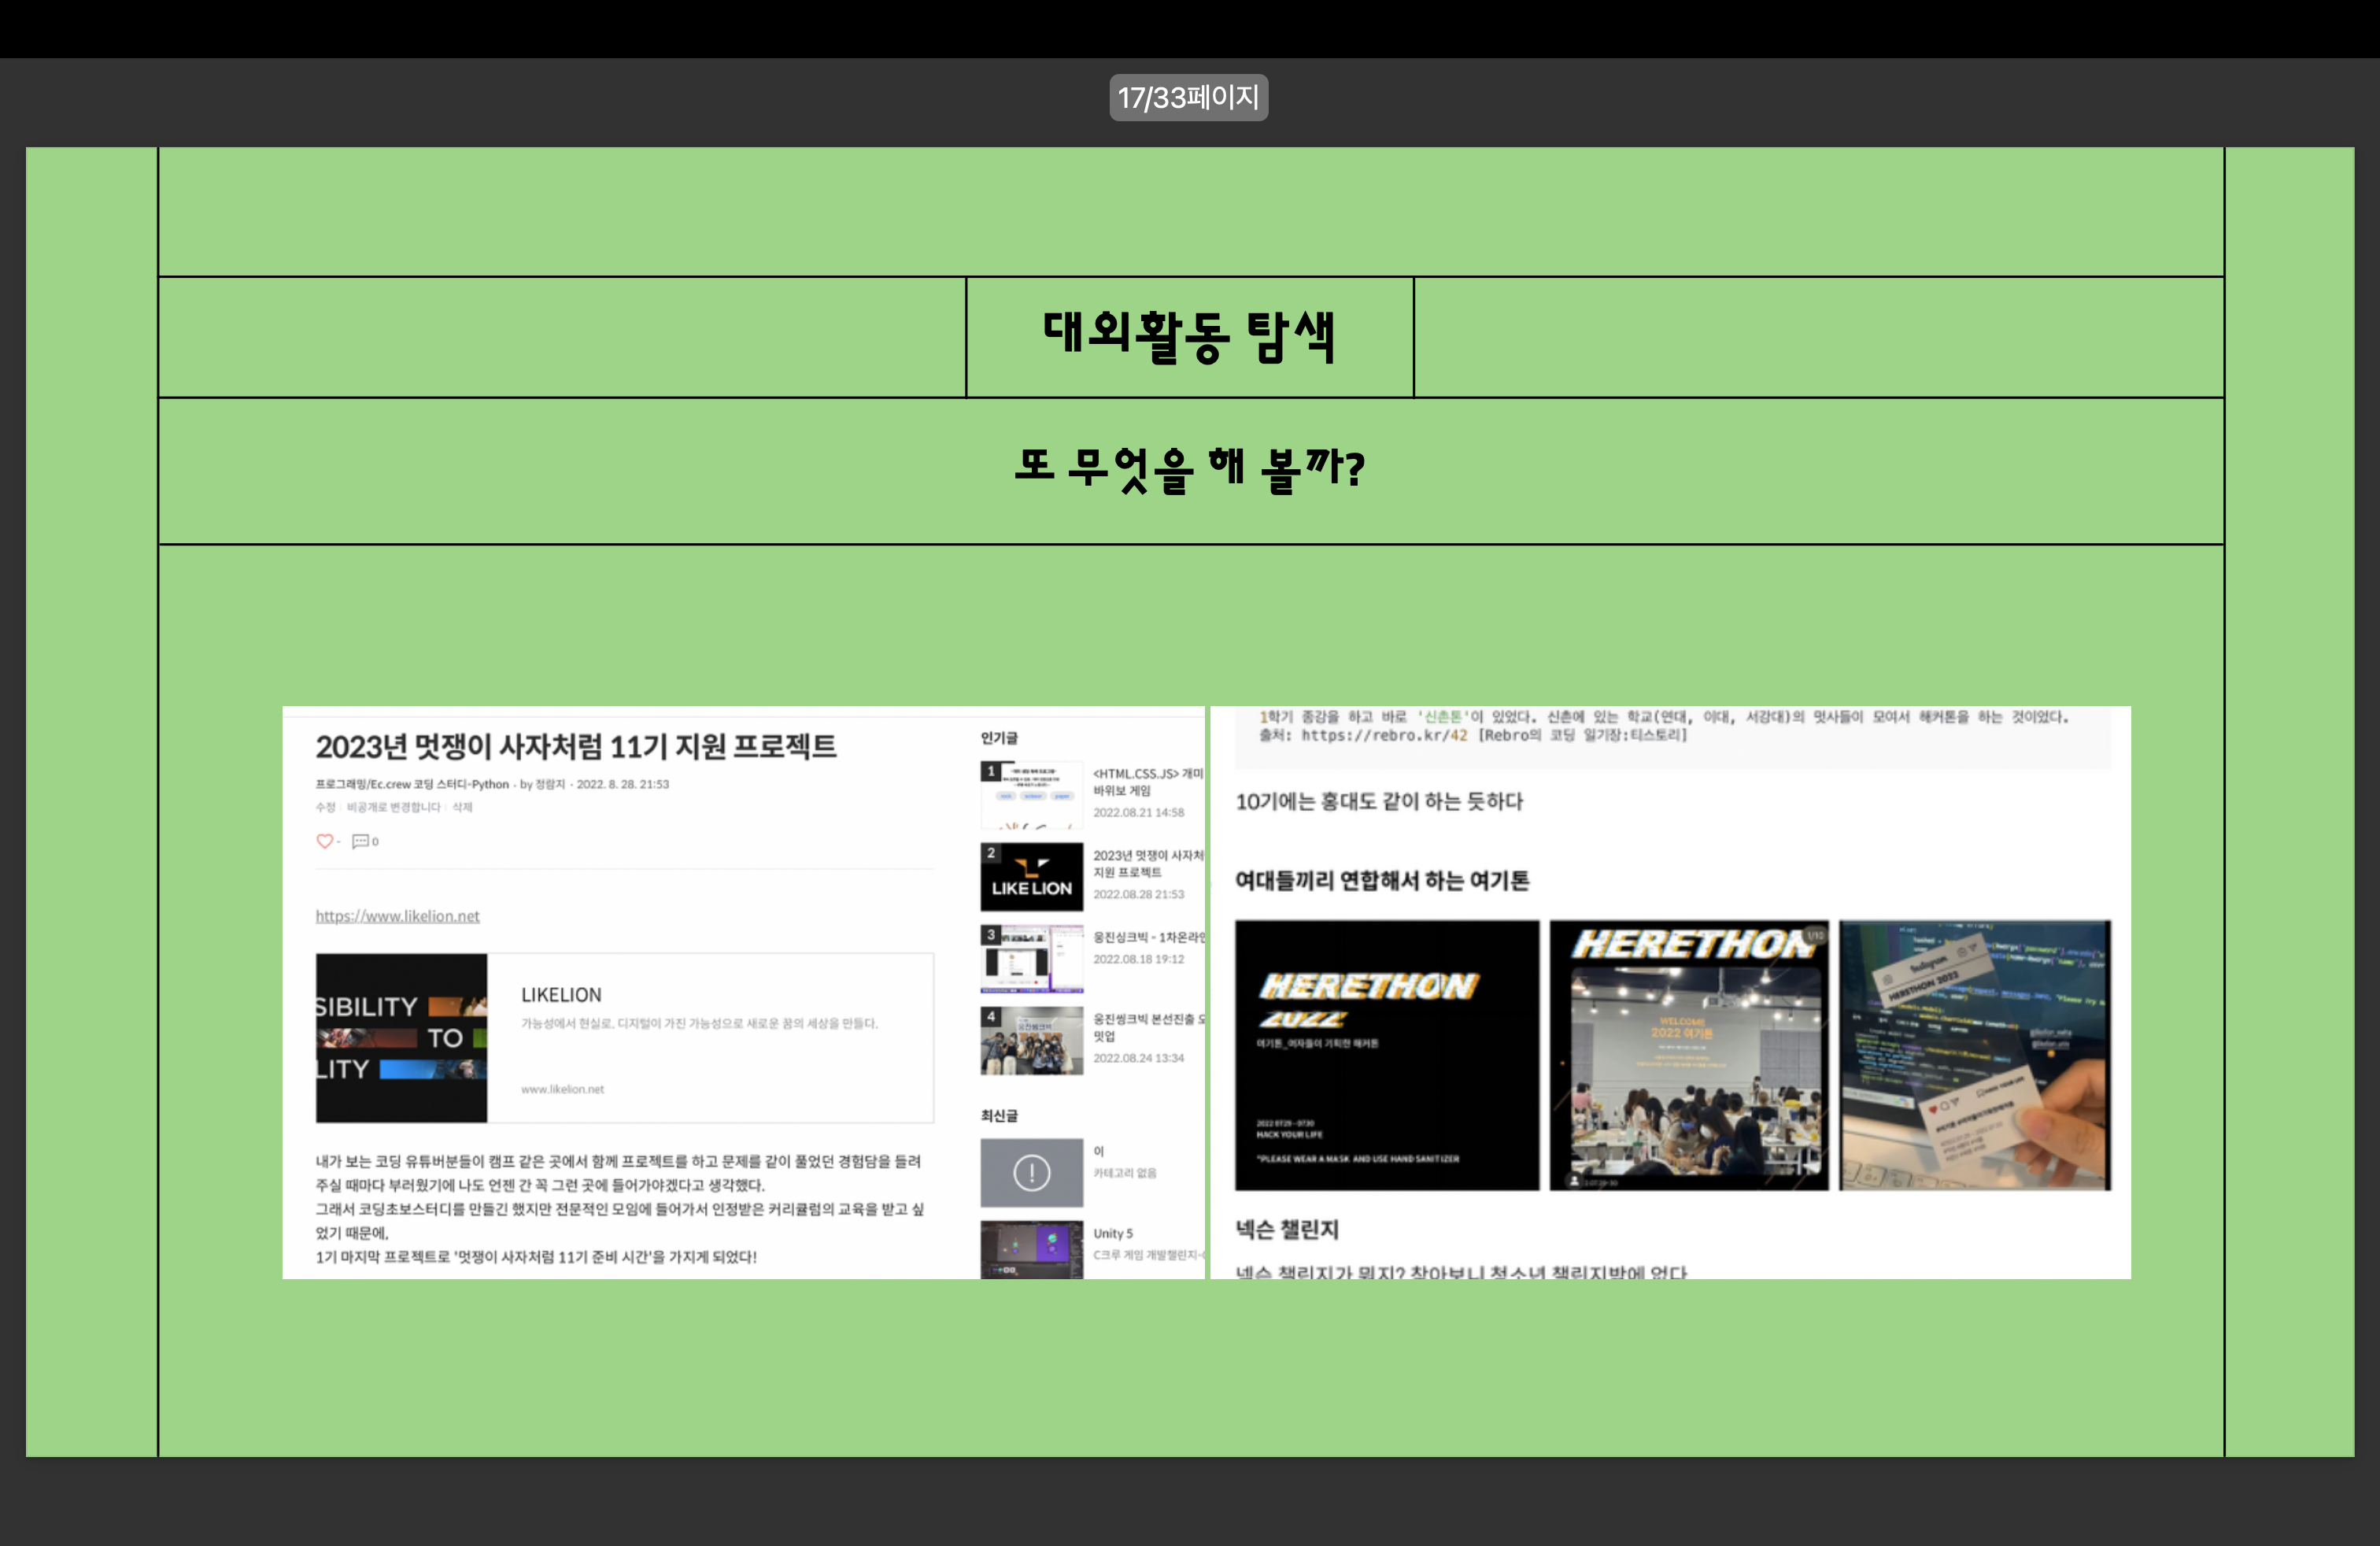Screen dimensions: 2380x1546
Task: Click the 프로그래밍/Ec.crew 코딩 스터디-Python category link
Action: [x=412, y=784]
